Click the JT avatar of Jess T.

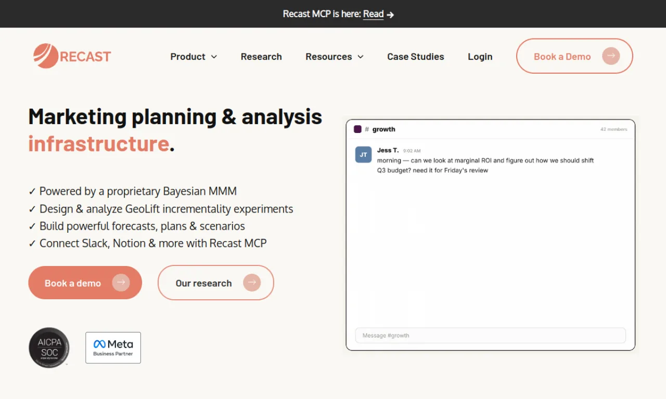coord(363,155)
